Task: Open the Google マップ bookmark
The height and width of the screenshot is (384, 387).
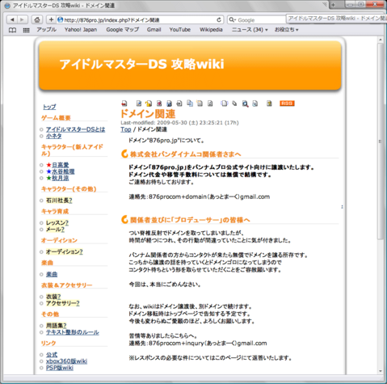Action: pyautogui.click(x=123, y=30)
